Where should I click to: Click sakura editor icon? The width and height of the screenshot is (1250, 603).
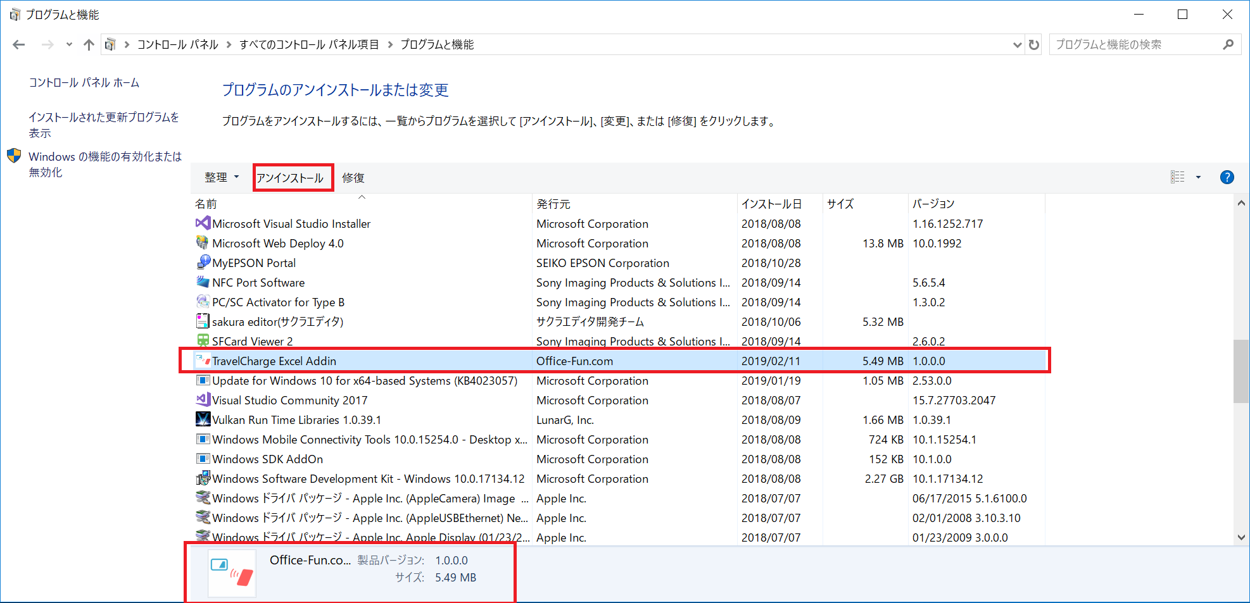(203, 321)
